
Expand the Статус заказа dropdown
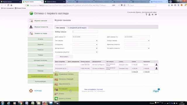click(x=149, y=41)
